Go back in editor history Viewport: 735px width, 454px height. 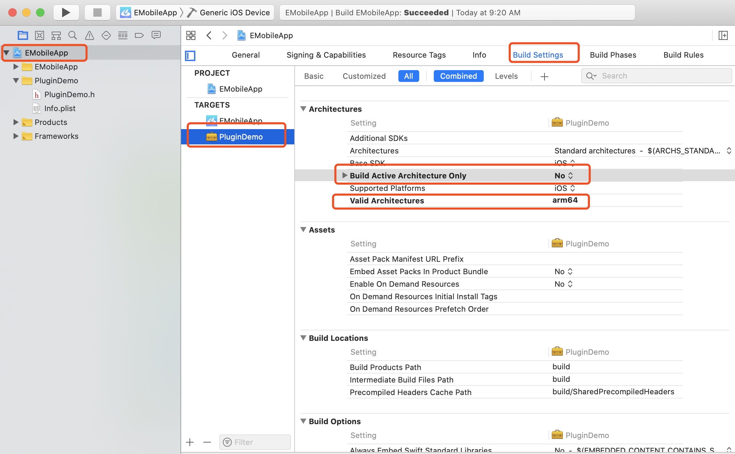209,35
